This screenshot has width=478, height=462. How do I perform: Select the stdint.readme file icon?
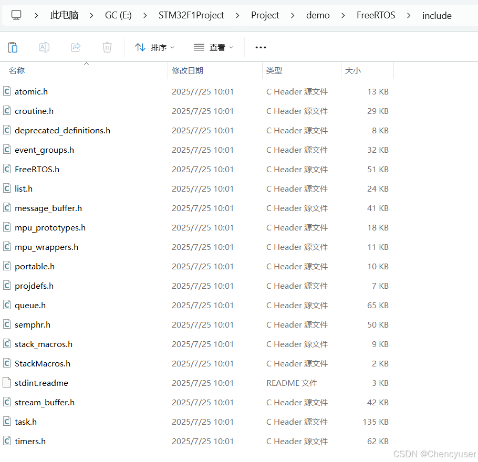[x=7, y=382]
